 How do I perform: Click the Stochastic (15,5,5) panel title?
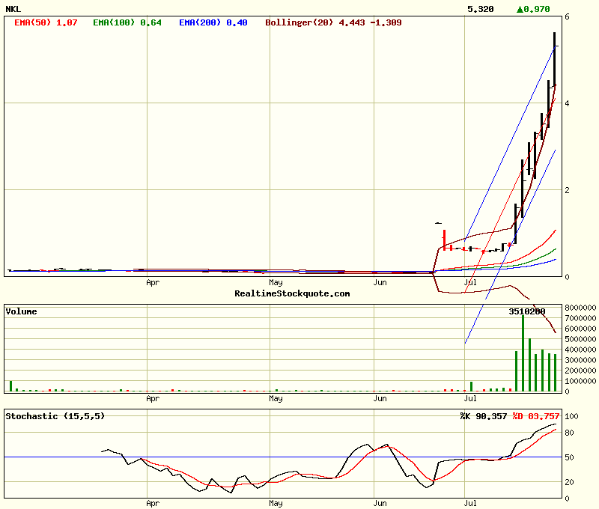tap(55, 416)
